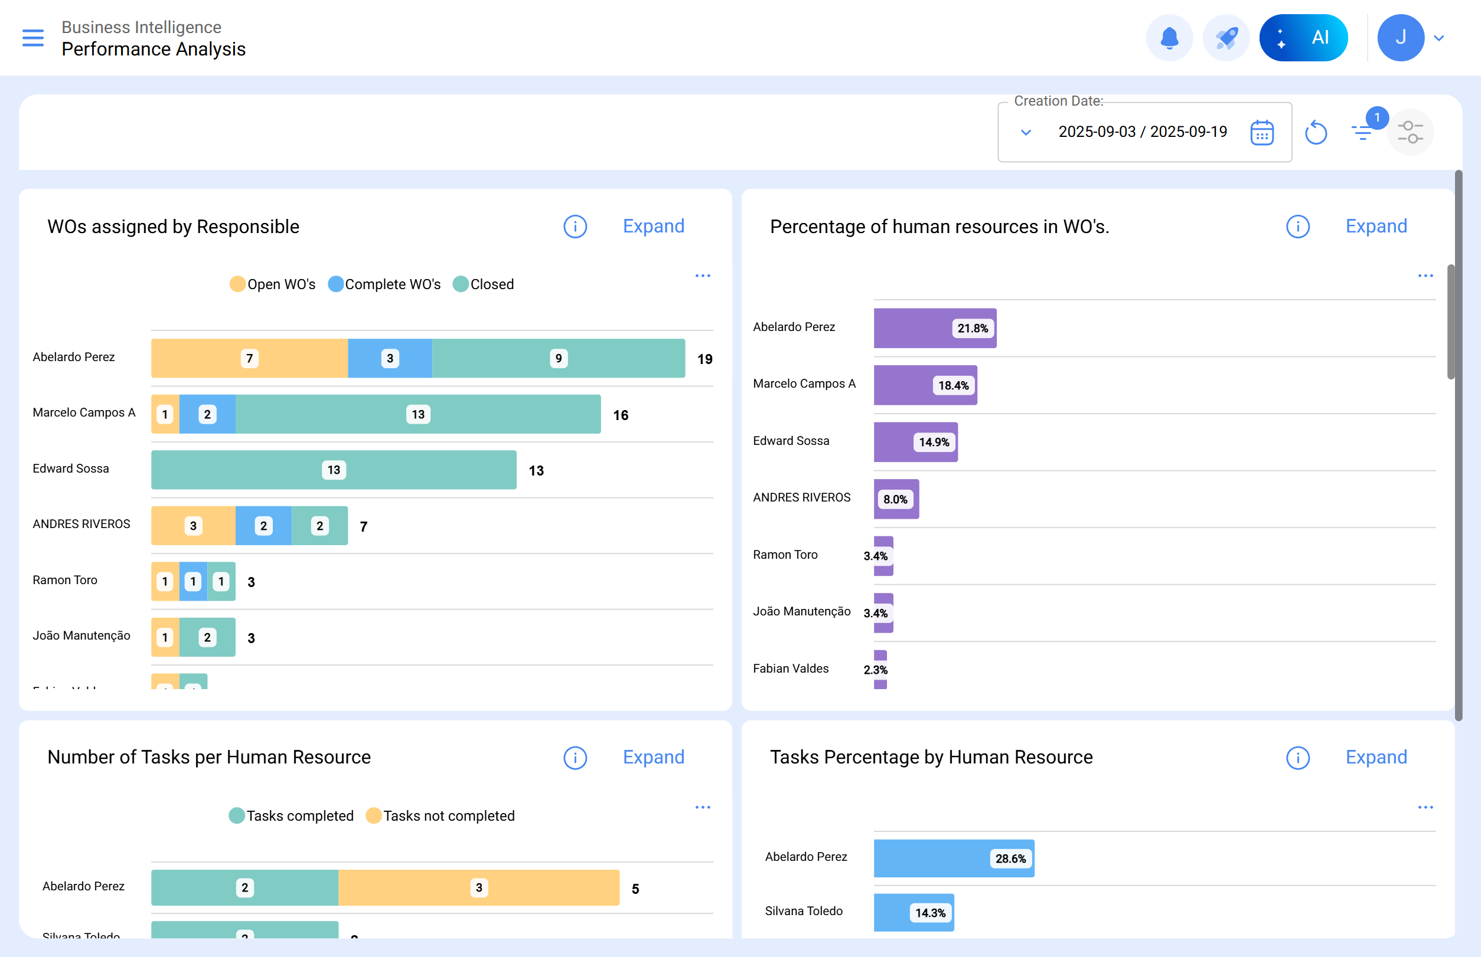Viewport: 1481px width, 957px height.
Task: Open the notifications bell
Action: click(1169, 38)
